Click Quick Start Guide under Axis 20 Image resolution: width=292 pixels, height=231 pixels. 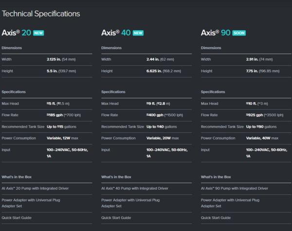[17, 218]
